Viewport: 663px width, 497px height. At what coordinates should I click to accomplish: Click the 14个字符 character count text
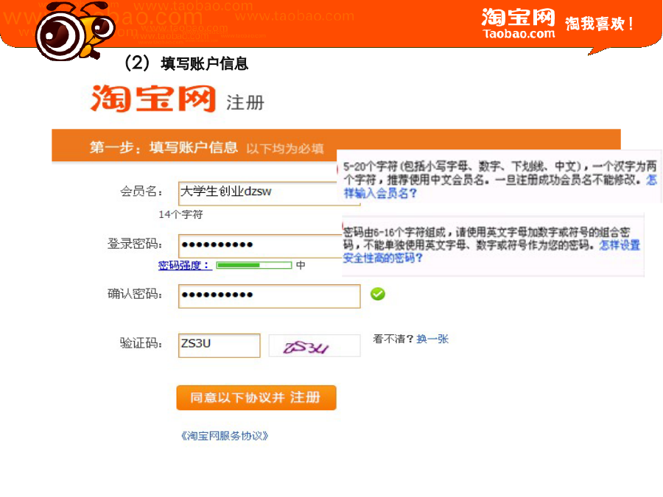click(180, 214)
